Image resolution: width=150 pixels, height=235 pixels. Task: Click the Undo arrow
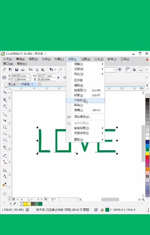coord(51,69)
